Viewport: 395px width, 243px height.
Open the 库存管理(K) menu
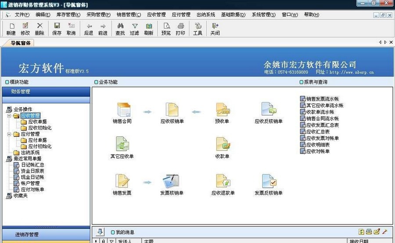point(68,15)
